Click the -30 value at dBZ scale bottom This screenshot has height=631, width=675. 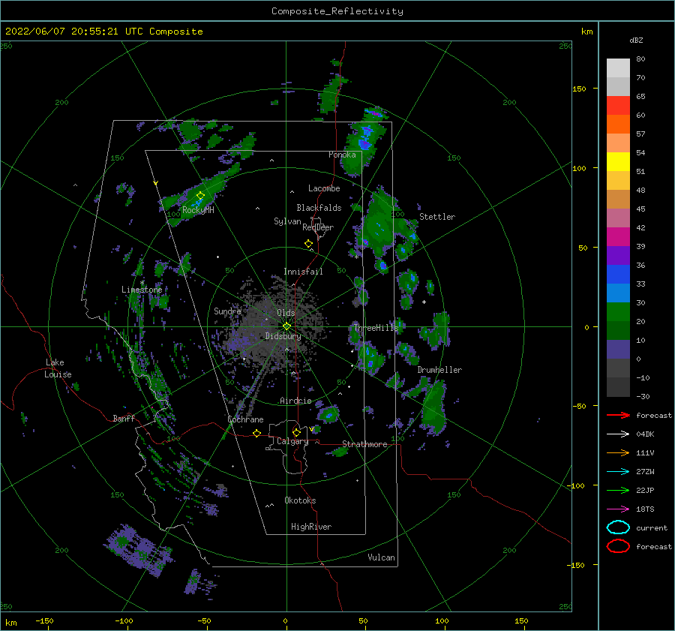[x=643, y=396]
